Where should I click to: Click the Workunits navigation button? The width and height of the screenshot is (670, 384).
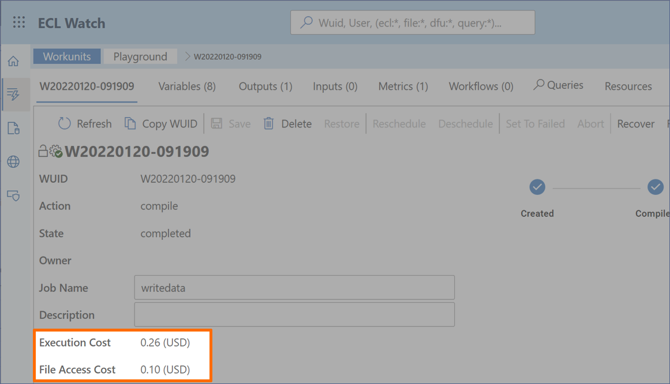tap(67, 57)
